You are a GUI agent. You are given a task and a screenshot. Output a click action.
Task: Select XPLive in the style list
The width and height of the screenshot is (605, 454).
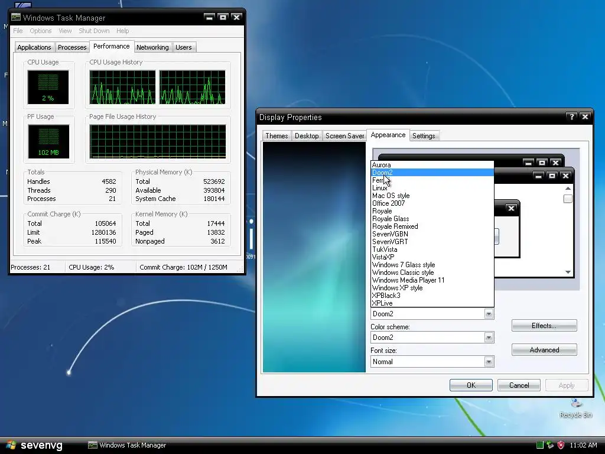point(432,303)
